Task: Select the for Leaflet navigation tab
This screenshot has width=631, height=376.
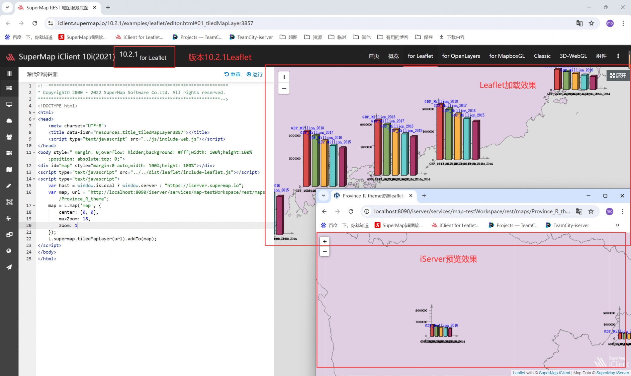Action: coord(420,56)
